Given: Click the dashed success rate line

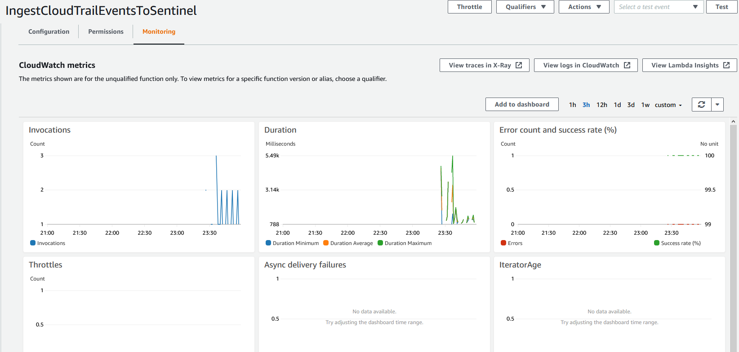Looking at the screenshot, I should click(x=683, y=156).
